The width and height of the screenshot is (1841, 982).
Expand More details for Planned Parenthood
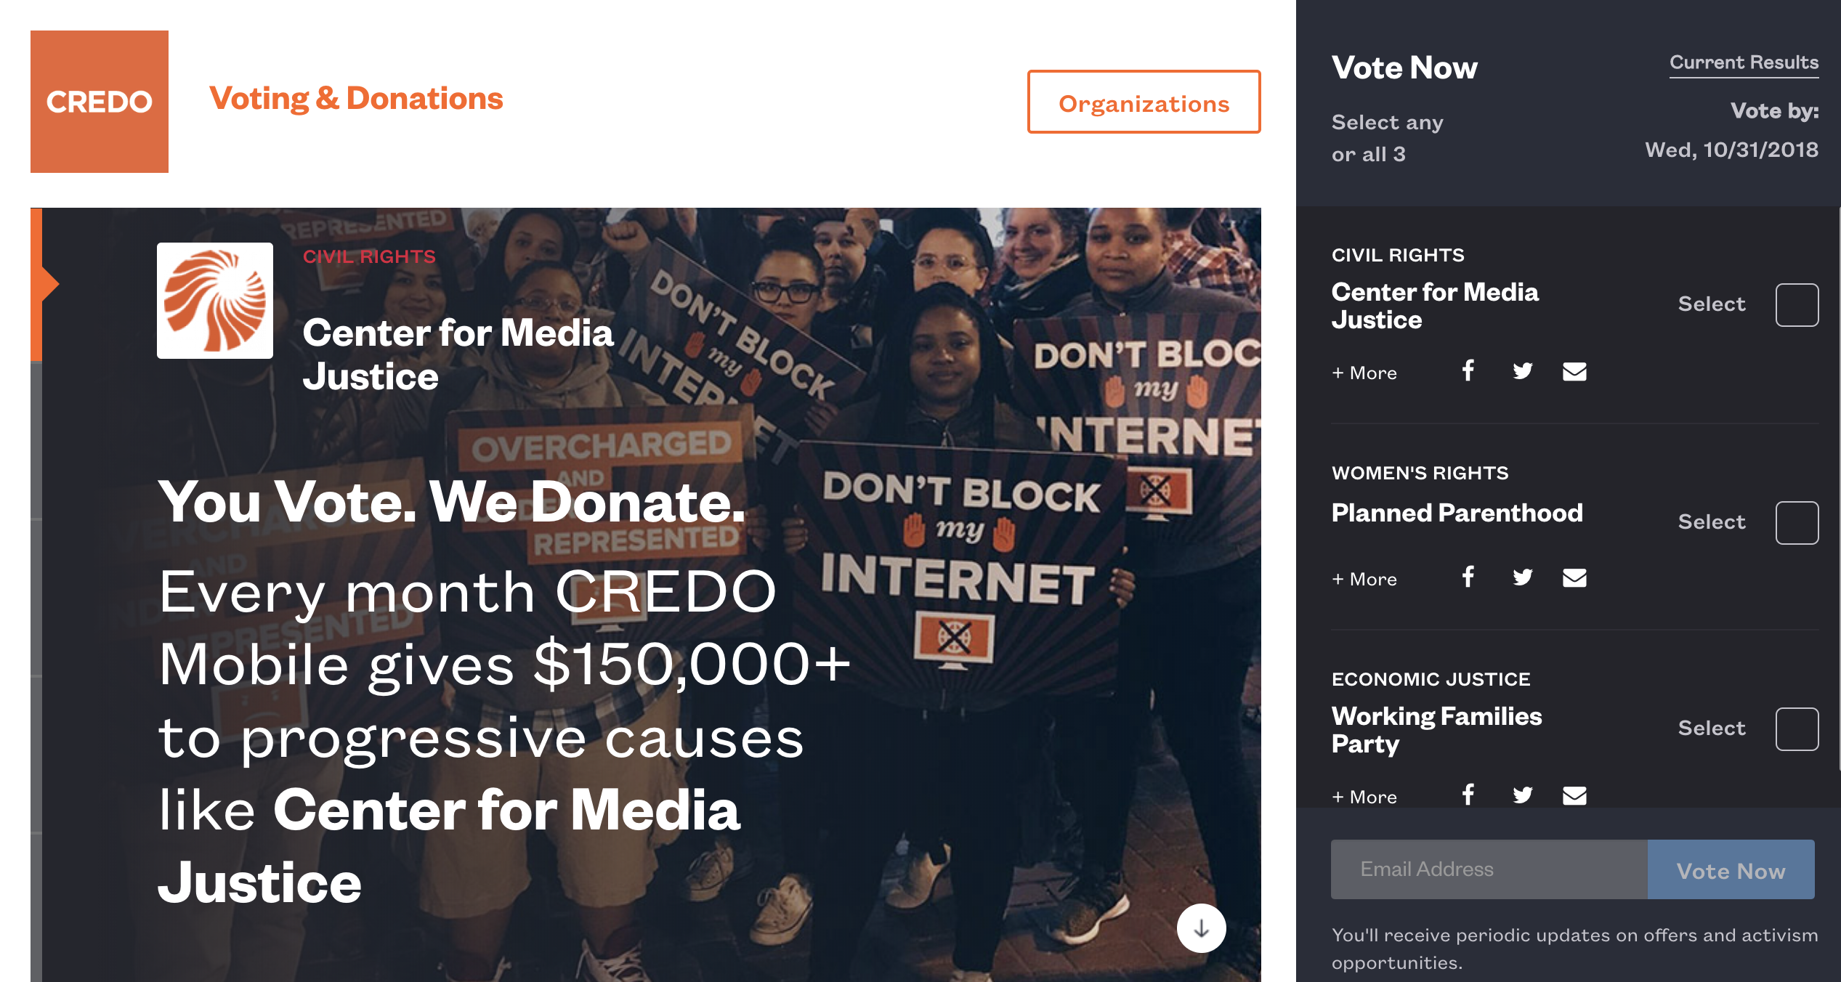click(1364, 579)
